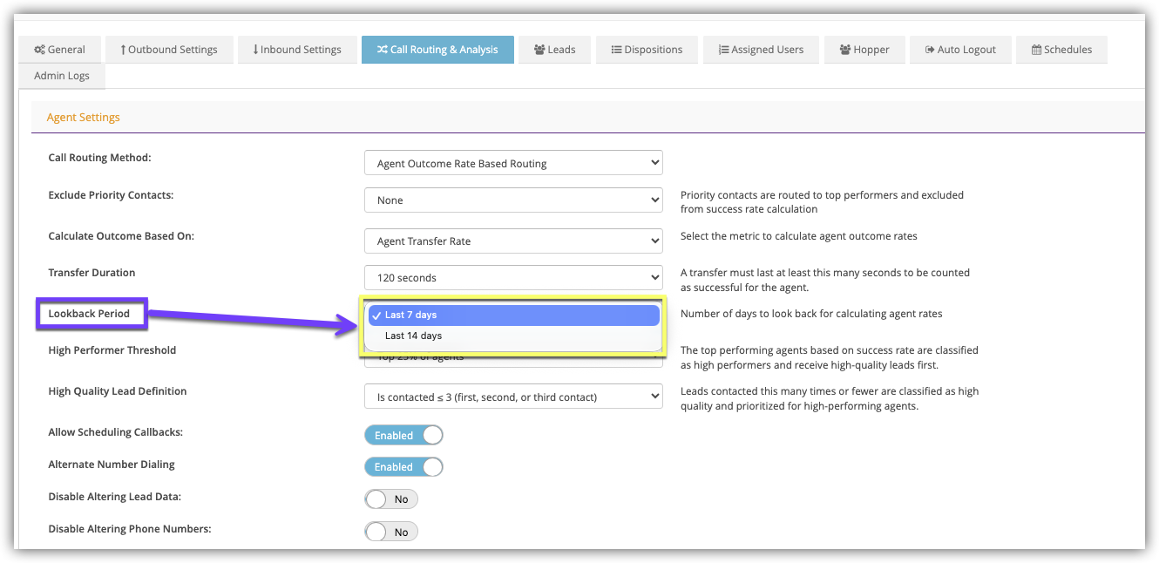
Task: Open Call Routing Method dropdown
Action: pyautogui.click(x=513, y=163)
